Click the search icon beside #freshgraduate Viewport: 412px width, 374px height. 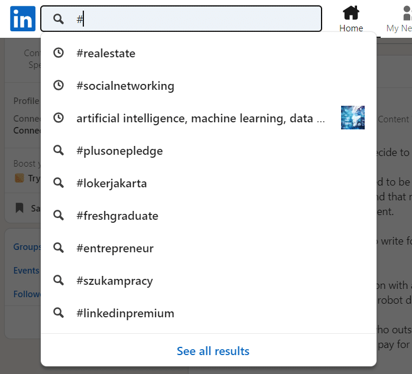point(59,216)
